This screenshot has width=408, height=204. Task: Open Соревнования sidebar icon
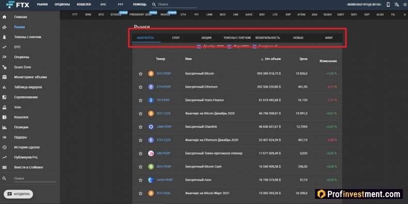(5, 97)
